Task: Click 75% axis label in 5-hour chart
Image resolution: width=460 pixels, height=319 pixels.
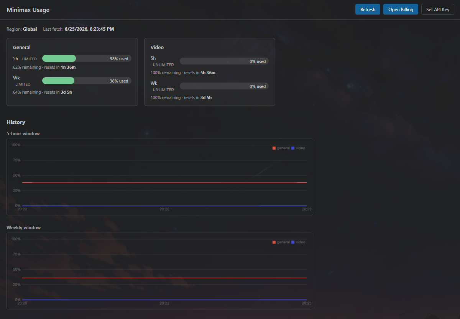Action: pyautogui.click(x=16, y=160)
